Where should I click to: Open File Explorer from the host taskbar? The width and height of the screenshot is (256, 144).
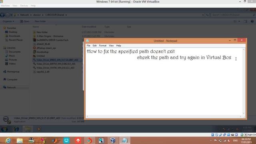(x=20, y=140)
